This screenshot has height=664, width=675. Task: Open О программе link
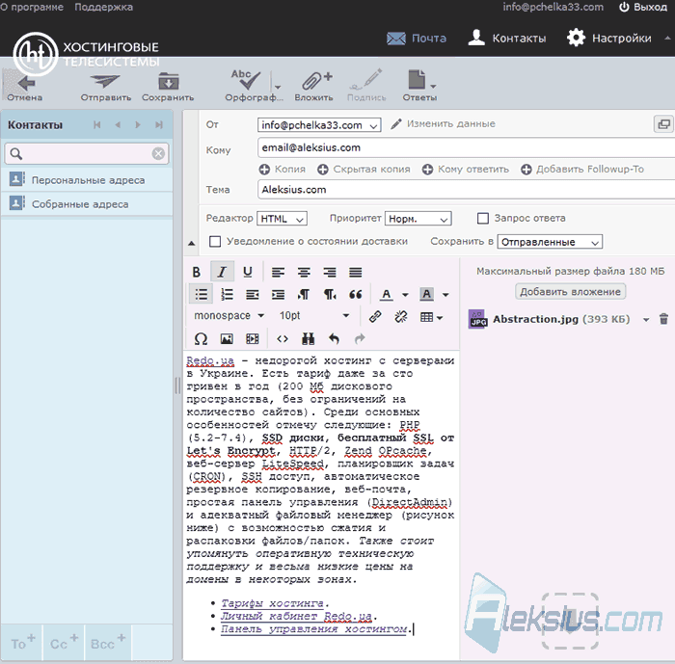32,8
